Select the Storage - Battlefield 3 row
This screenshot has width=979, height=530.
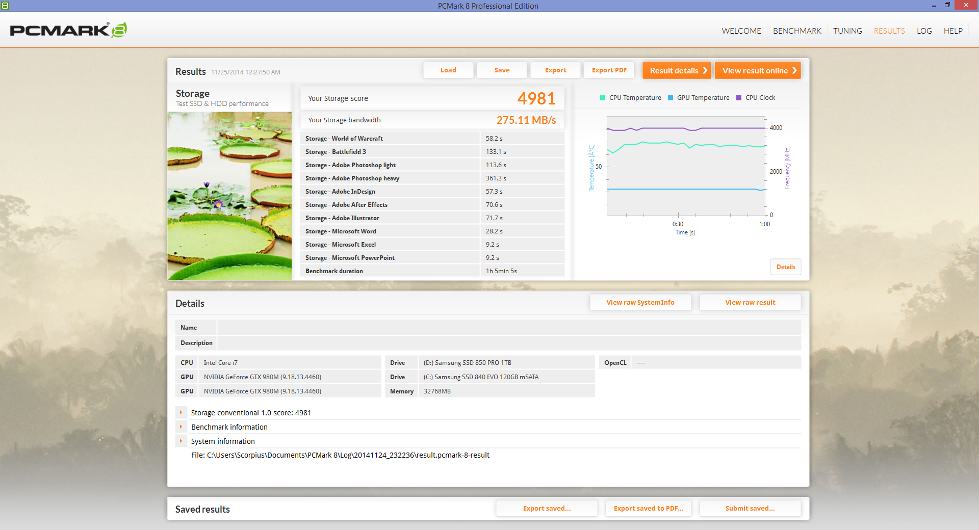coord(432,152)
